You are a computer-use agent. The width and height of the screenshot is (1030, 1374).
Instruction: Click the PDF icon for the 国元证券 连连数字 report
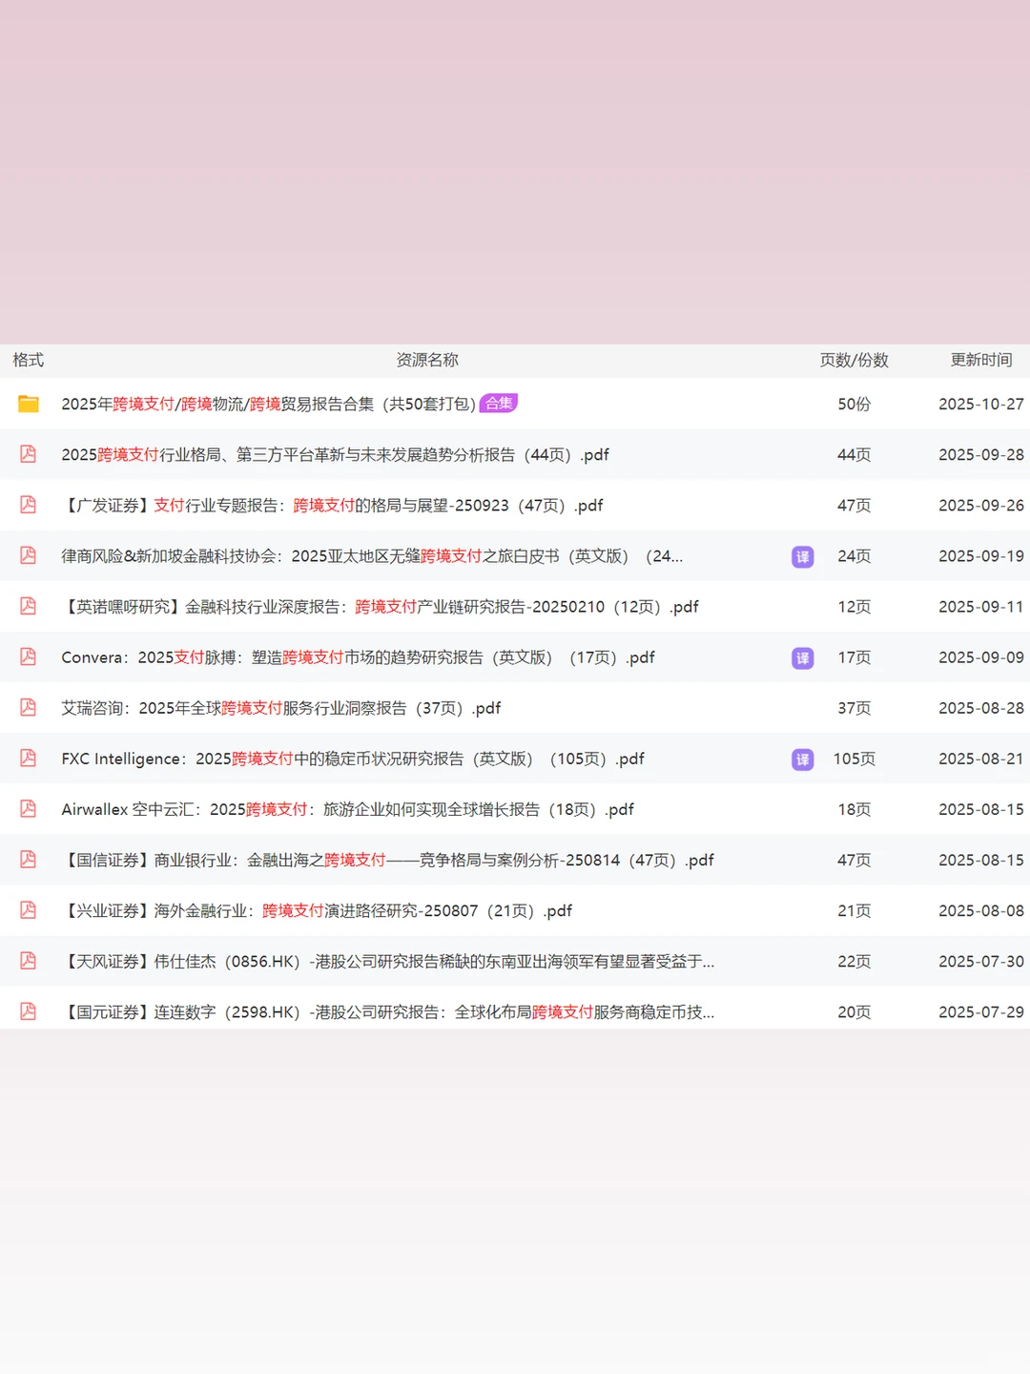pos(29,1010)
